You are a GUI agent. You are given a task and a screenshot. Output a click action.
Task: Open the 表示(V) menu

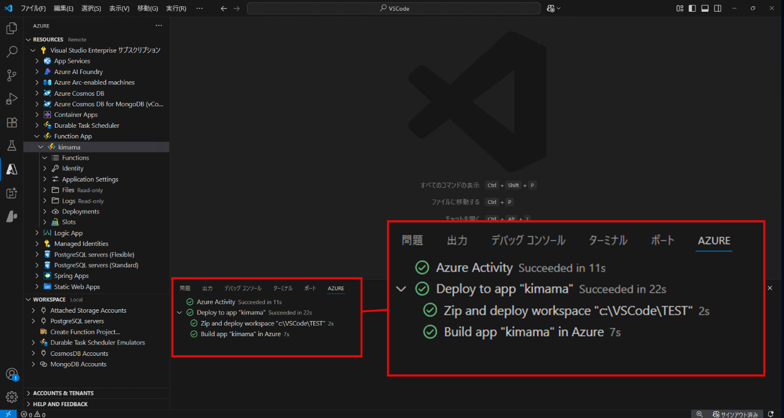pyautogui.click(x=119, y=8)
